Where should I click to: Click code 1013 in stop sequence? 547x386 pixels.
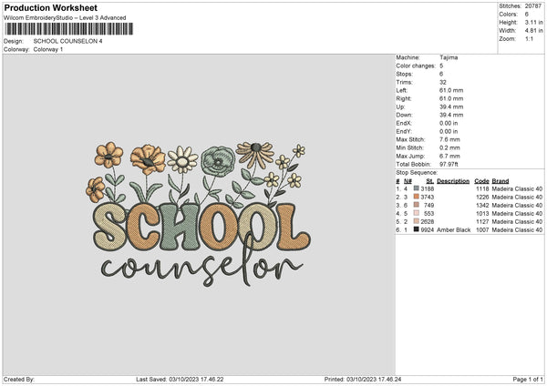[x=482, y=214]
